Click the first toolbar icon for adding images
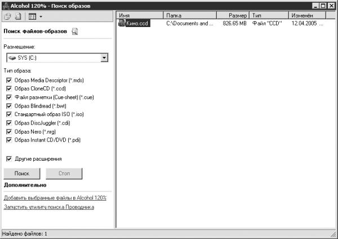Viewport: 338px width, 239px height. point(7,16)
